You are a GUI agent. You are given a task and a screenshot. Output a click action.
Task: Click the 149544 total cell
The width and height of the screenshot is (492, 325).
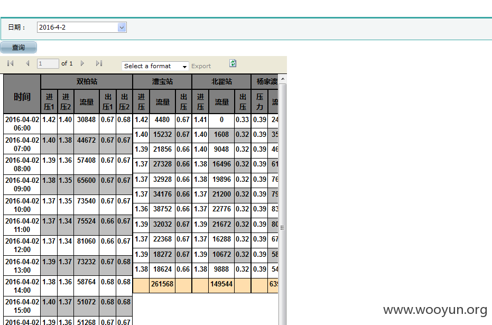(x=221, y=284)
